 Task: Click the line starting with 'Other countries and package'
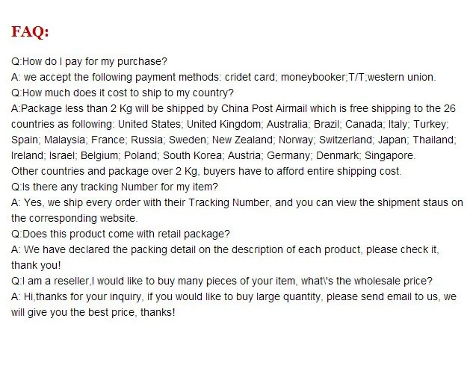206,171
